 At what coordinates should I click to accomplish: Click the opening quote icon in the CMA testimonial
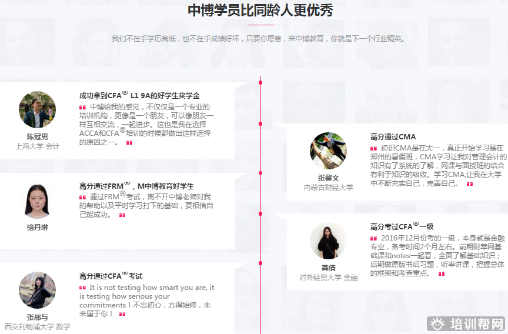tap(374, 148)
